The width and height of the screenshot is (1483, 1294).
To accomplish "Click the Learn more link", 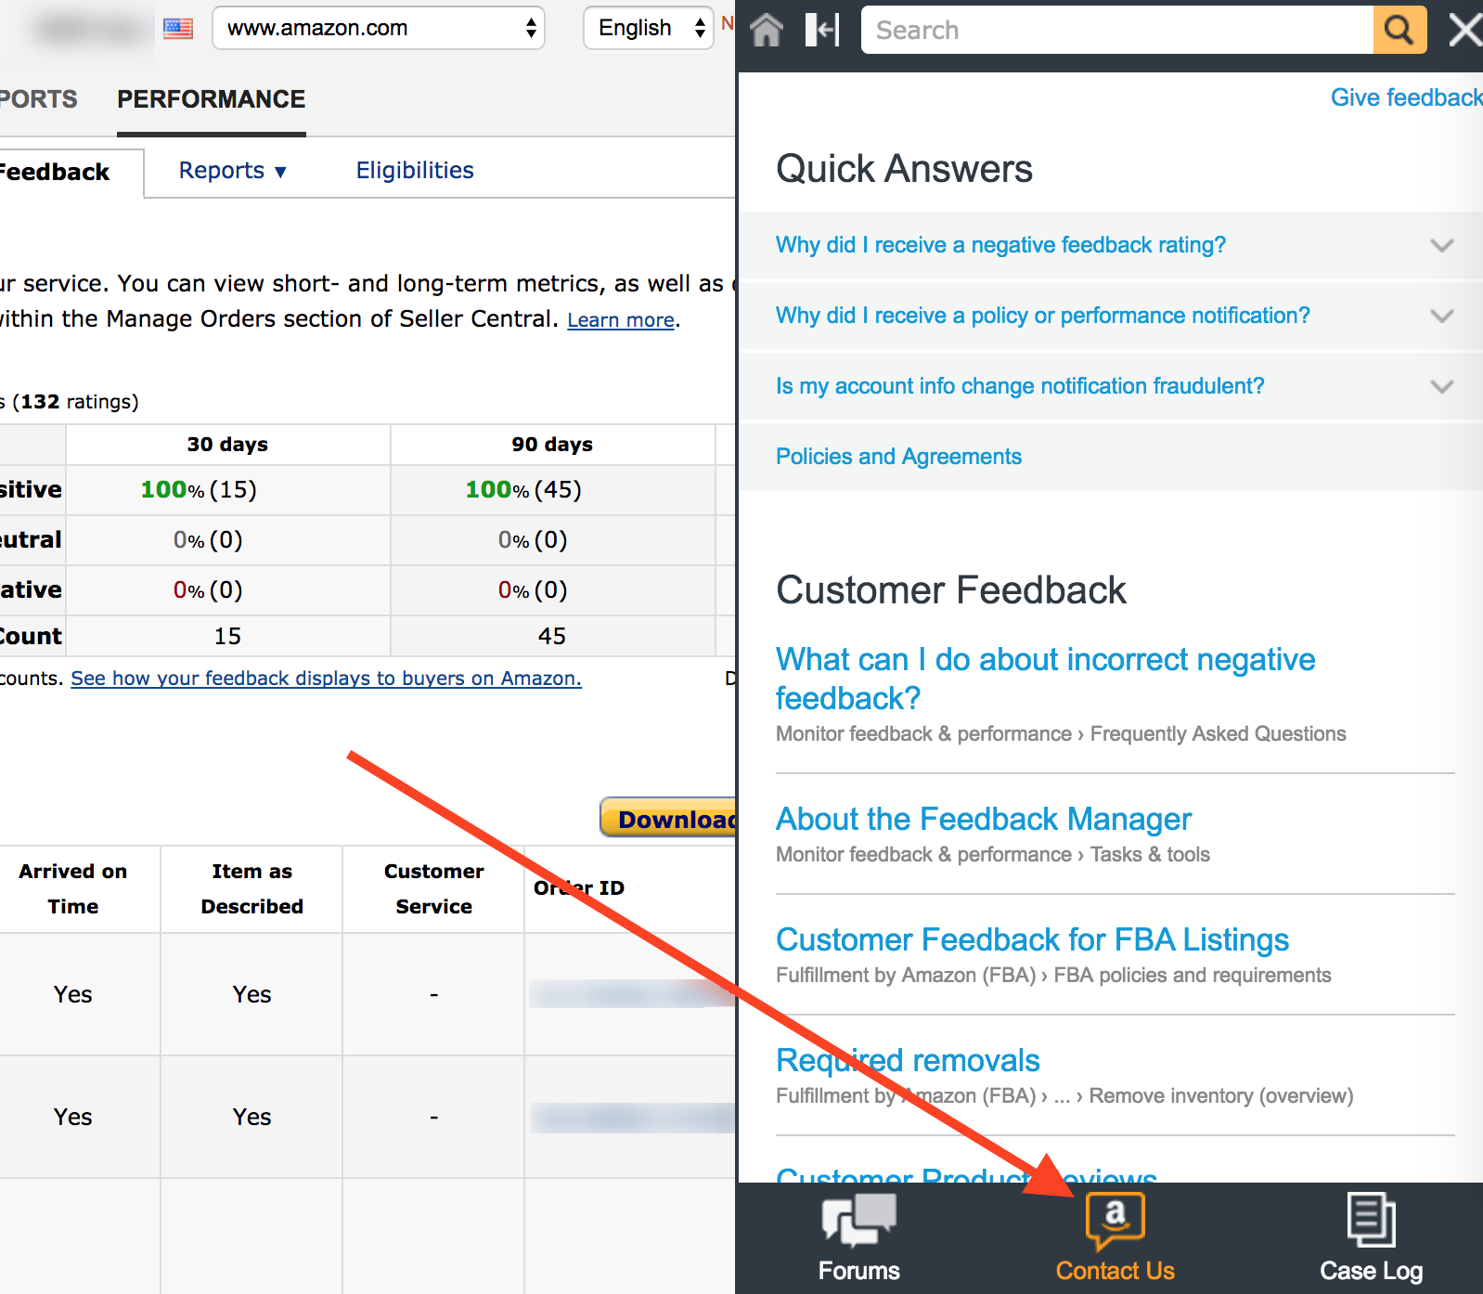I will (621, 320).
